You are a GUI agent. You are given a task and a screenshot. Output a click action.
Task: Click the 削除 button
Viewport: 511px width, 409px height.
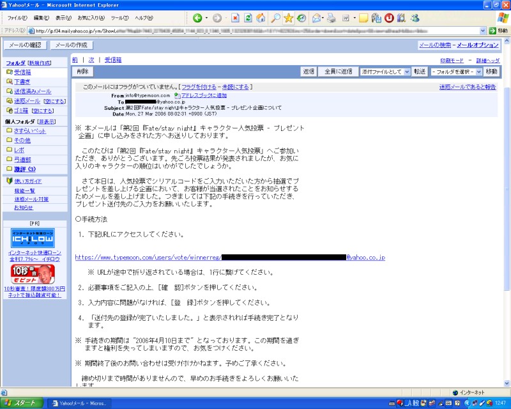tap(82, 72)
